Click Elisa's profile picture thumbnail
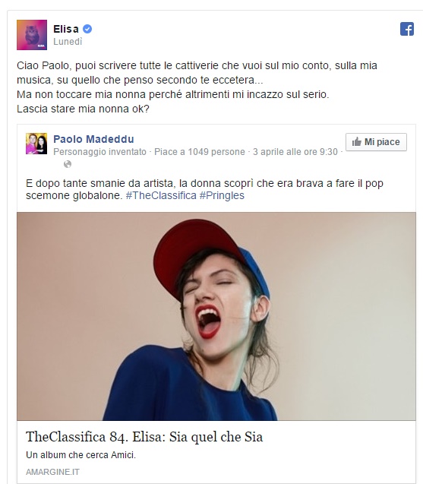Screen dimensions: 423x484 32,35
